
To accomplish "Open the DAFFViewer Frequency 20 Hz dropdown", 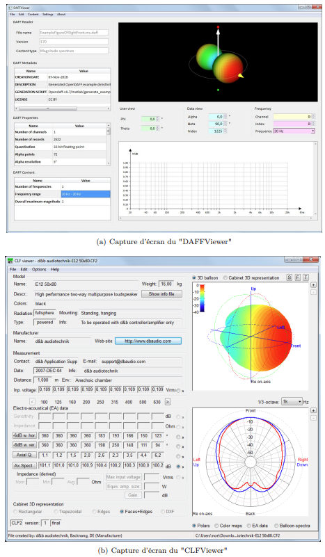I will tap(294, 131).
